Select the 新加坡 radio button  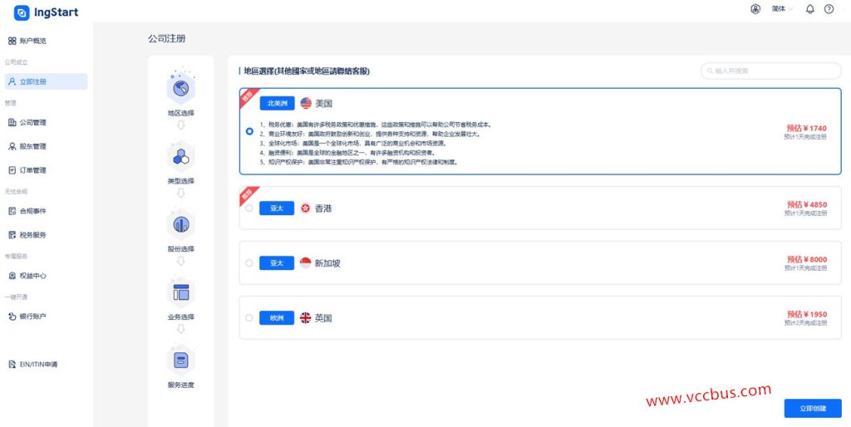coord(249,263)
